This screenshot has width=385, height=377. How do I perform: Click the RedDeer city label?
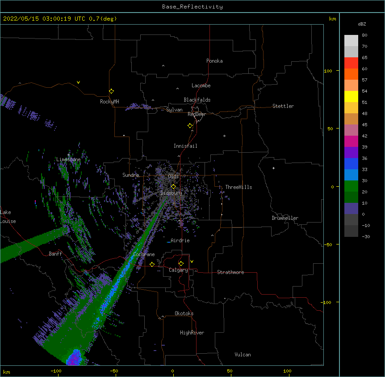pos(197,114)
